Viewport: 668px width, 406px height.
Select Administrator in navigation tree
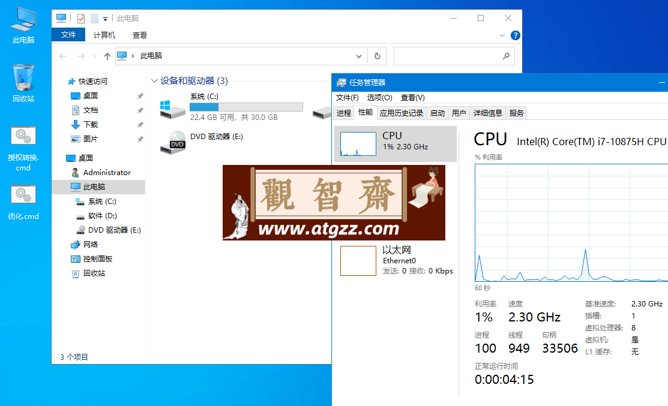107,172
